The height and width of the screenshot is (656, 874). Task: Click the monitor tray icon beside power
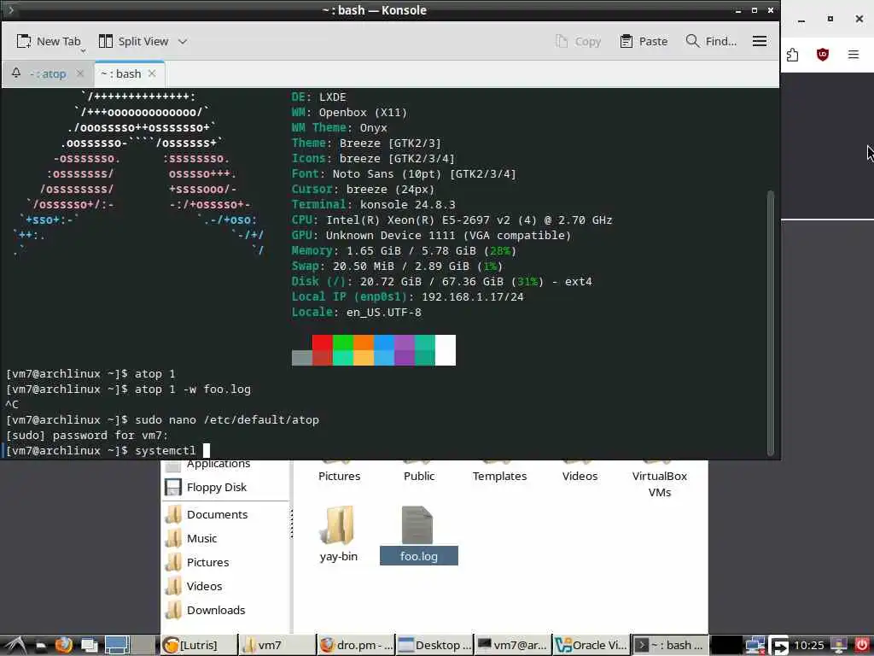tap(839, 646)
